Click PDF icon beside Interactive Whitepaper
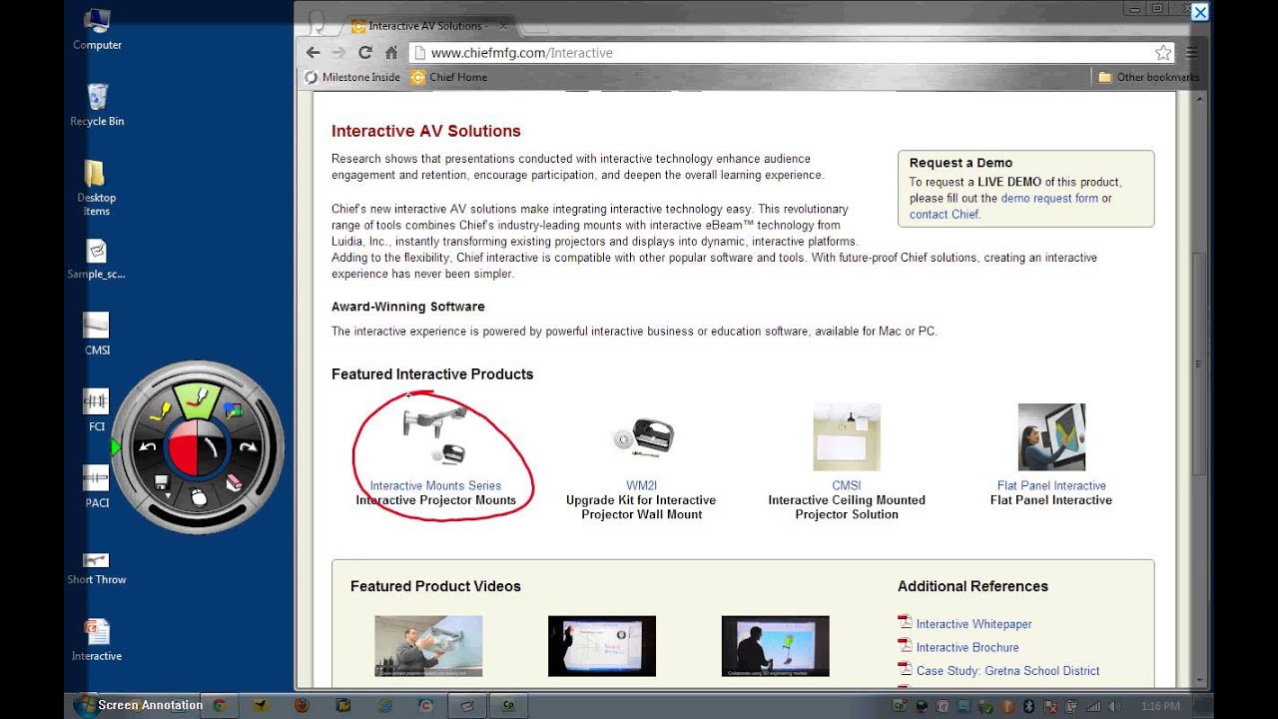This screenshot has height=719, width=1278. coord(905,622)
